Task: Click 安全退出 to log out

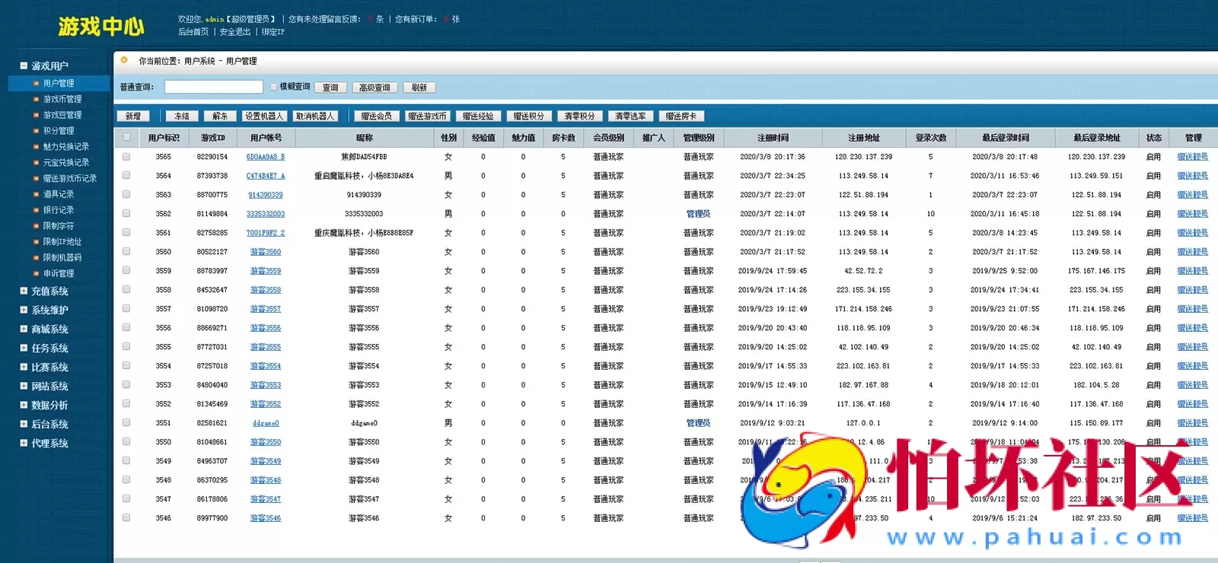Action: coord(235,32)
